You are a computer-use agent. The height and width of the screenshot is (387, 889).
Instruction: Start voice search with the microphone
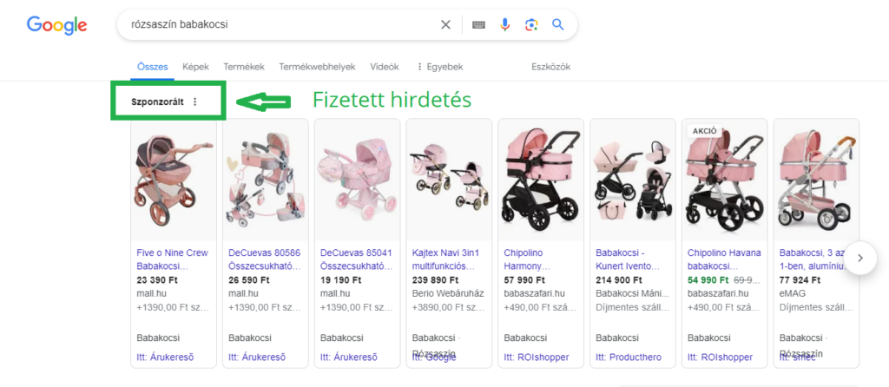click(x=504, y=24)
